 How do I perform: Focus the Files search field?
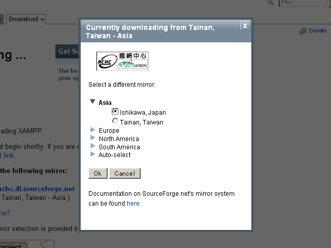pos(303,3)
